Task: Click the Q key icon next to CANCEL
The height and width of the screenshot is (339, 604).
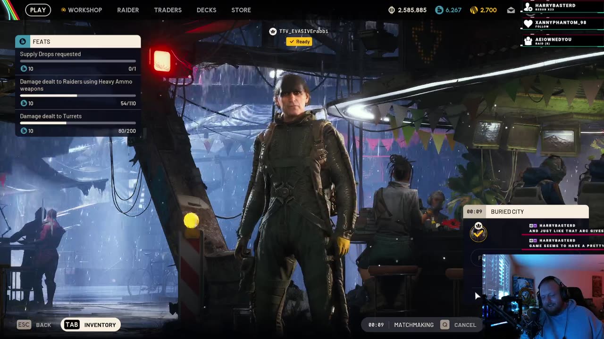Action: coord(445,325)
